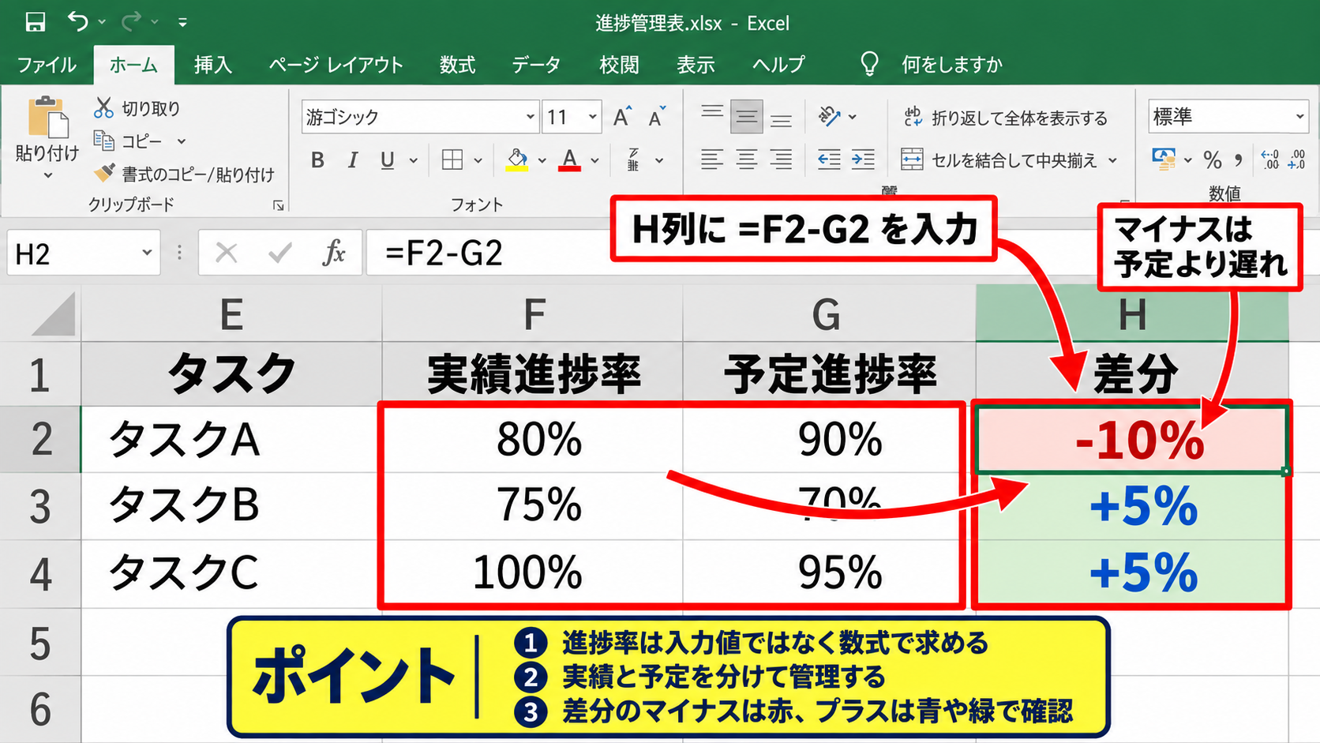Click the Select All corner triangle
1320x743 pixels.
(54, 313)
